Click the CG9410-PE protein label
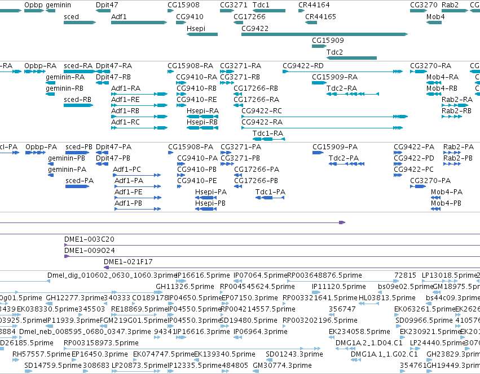 pos(197,181)
